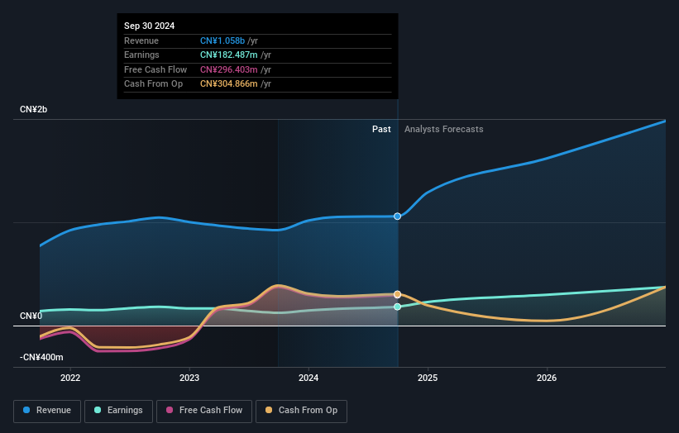Click the CN¥296.403m free cash flow value
The height and width of the screenshot is (433, 679).
(x=228, y=69)
